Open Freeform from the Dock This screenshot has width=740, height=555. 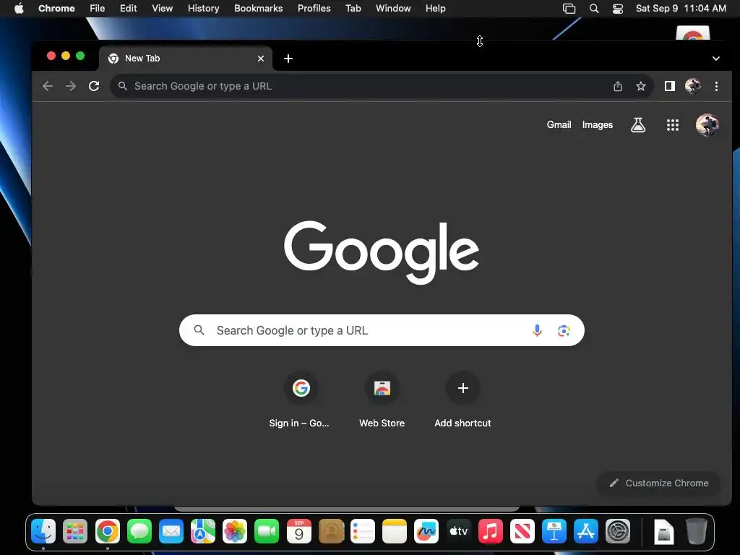426,531
